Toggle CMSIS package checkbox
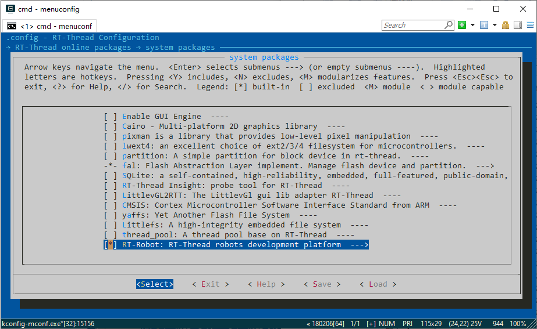This screenshot has width=537, height=329. point(111,205)
